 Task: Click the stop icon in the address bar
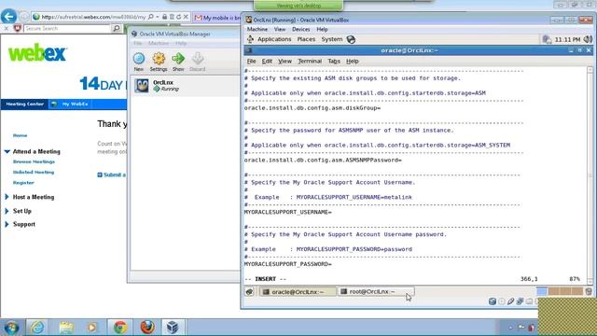pyautogui.click(x=186, y=17)
